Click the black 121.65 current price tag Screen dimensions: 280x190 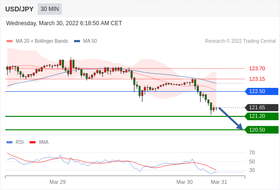tap(261, 108)
